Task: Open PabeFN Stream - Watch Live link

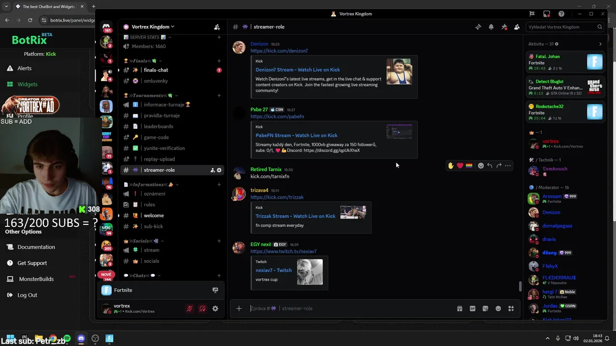Action: (296, 136)
